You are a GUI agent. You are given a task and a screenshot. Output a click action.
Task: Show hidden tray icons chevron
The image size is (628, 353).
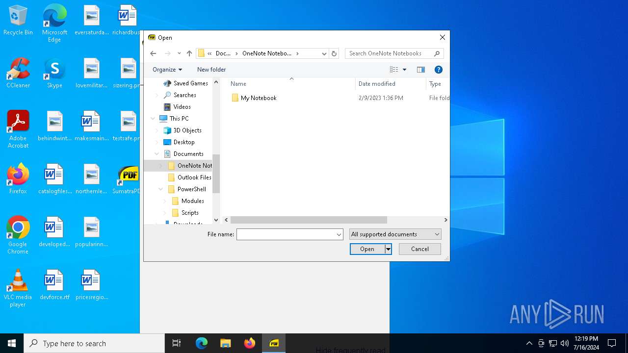pos(529,343)
